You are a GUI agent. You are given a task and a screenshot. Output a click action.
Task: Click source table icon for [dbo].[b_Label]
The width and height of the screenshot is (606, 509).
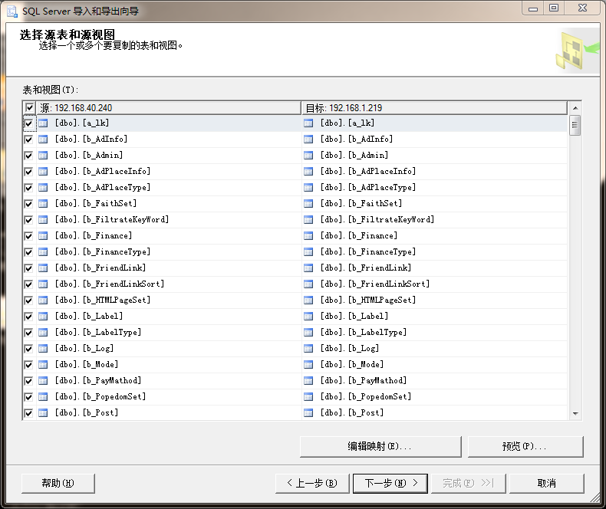(x=43, y=317)
